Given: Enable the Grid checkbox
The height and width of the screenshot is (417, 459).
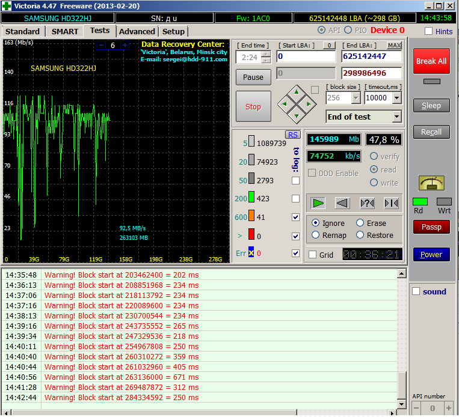Looking at the screenshot, I should pyautogui.click(x=312, y=255).
